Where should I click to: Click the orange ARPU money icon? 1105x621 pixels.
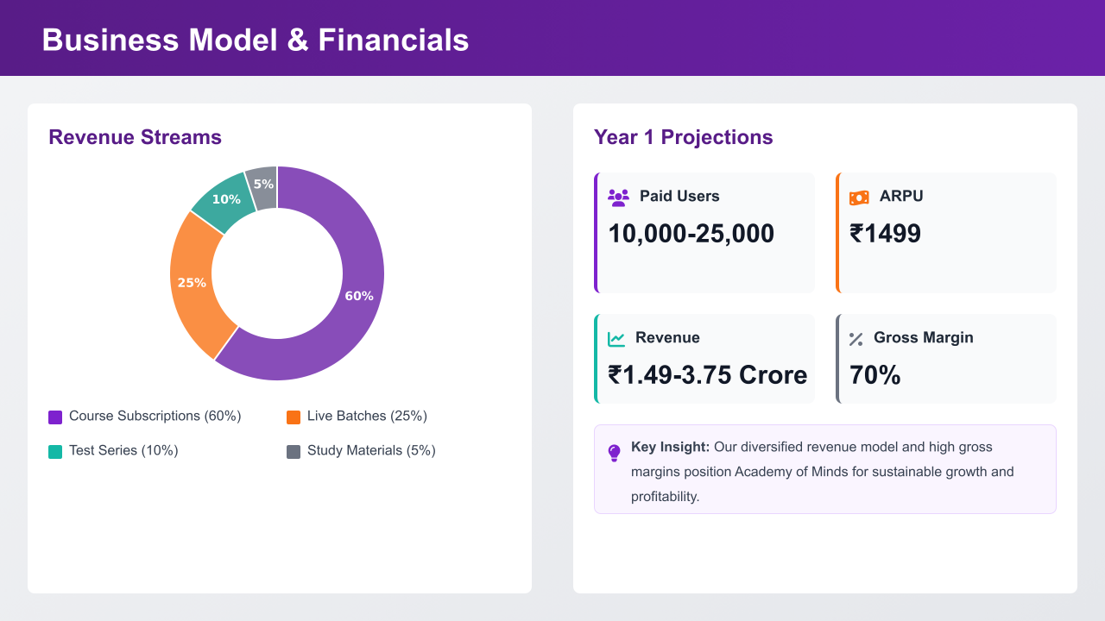(859, 198)
